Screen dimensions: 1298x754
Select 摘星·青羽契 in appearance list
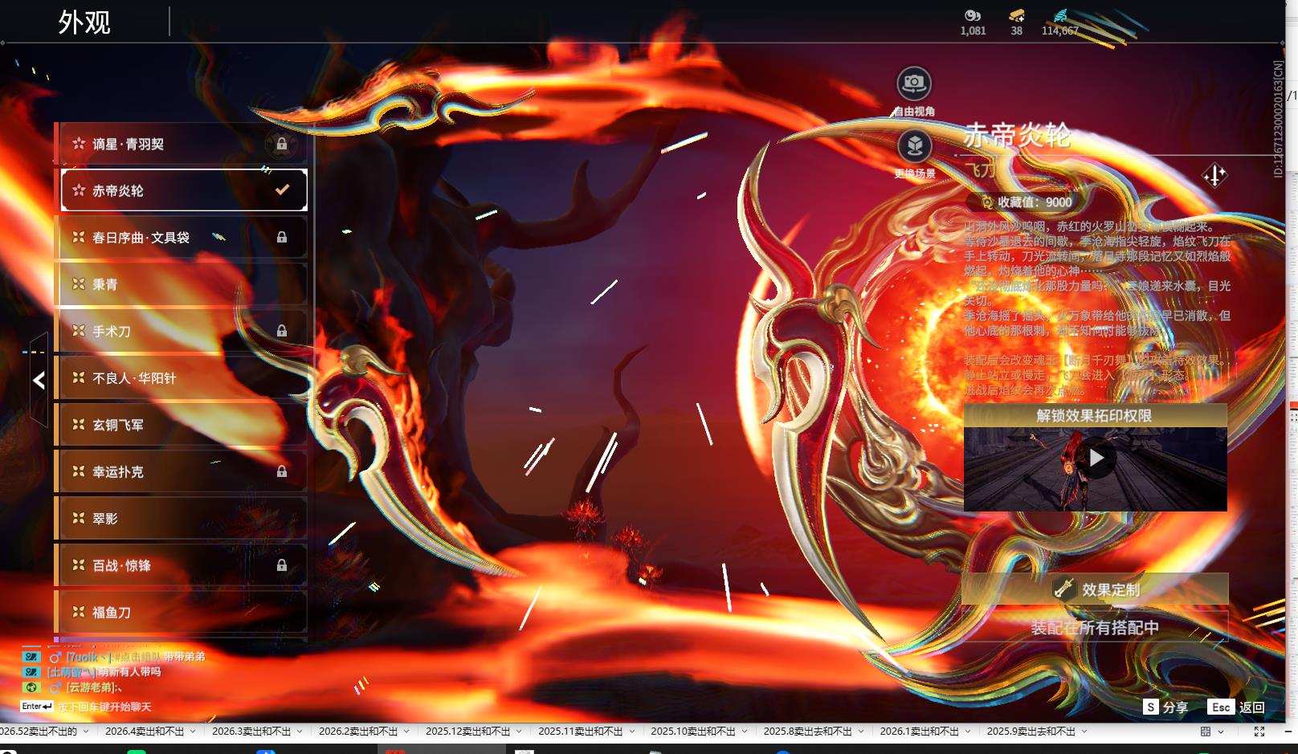(x=184, y=144)
